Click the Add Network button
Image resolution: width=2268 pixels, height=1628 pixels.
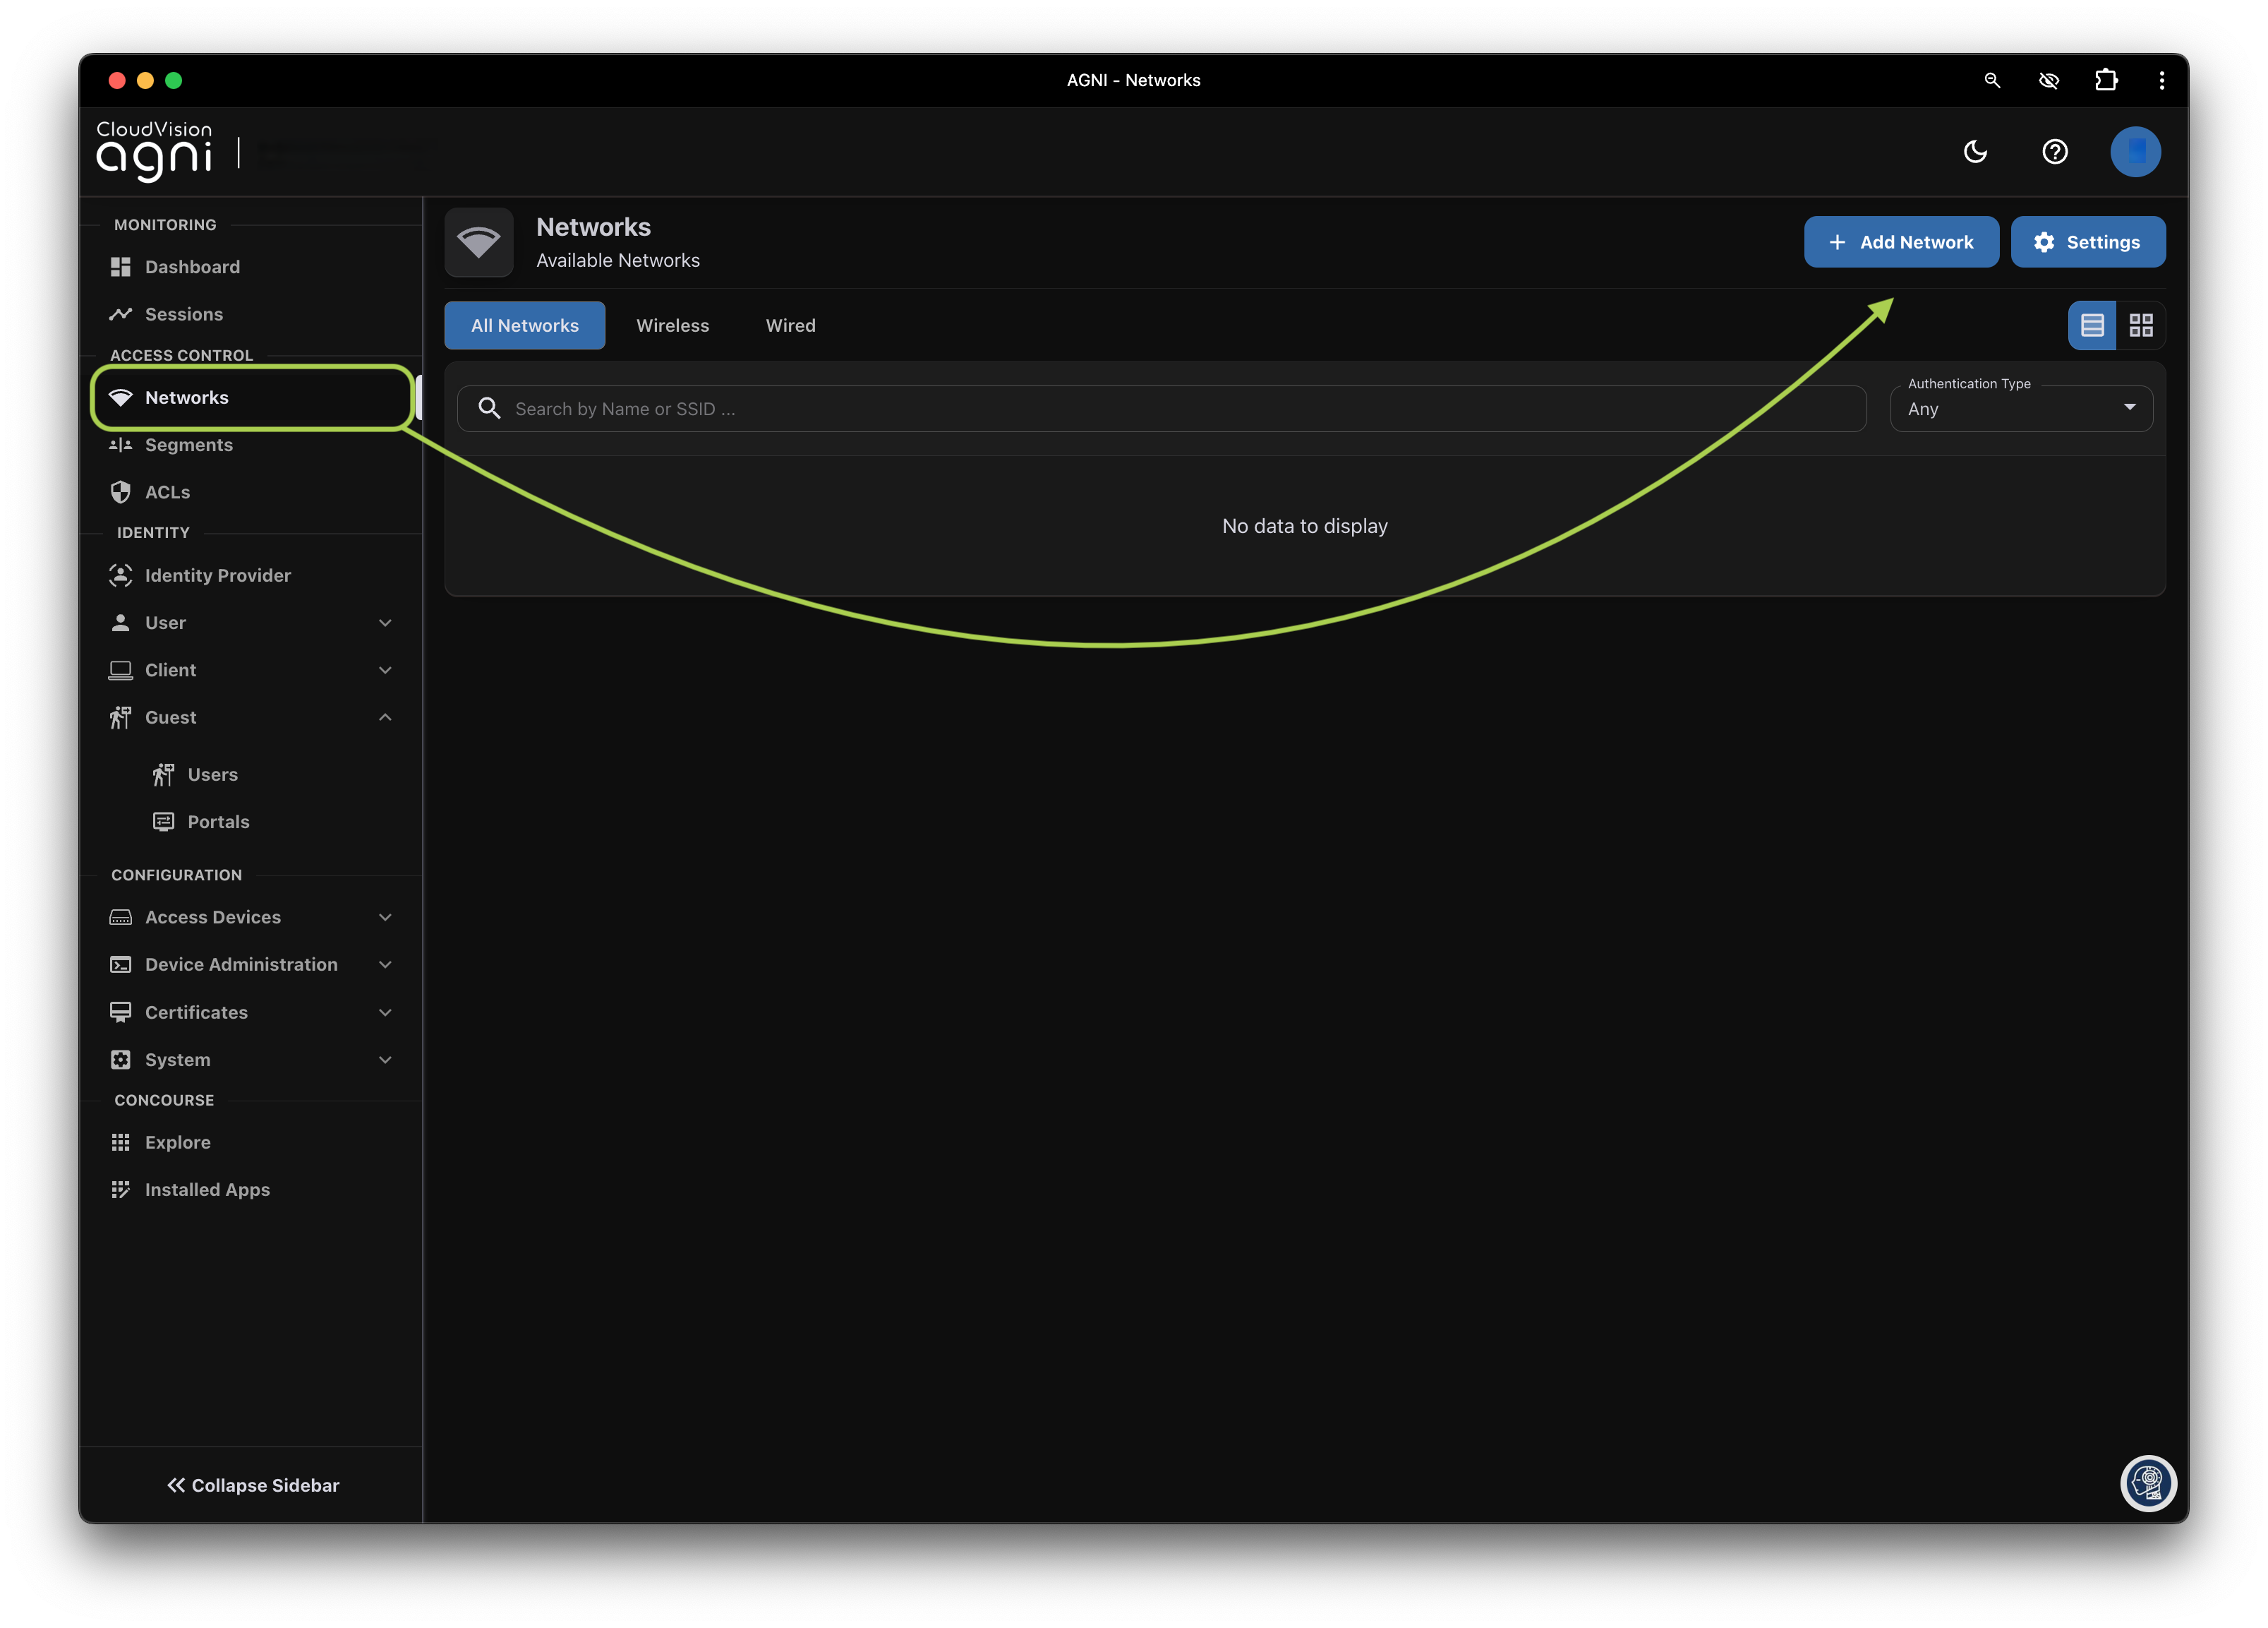tap(1900, 242)
